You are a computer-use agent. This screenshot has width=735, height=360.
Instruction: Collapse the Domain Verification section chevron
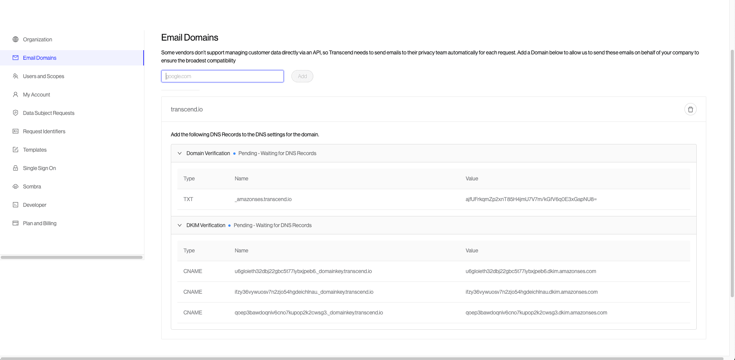180,153
